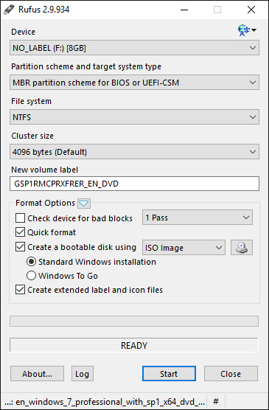Select the Windows To Go radio option

(x=31, y=276)
